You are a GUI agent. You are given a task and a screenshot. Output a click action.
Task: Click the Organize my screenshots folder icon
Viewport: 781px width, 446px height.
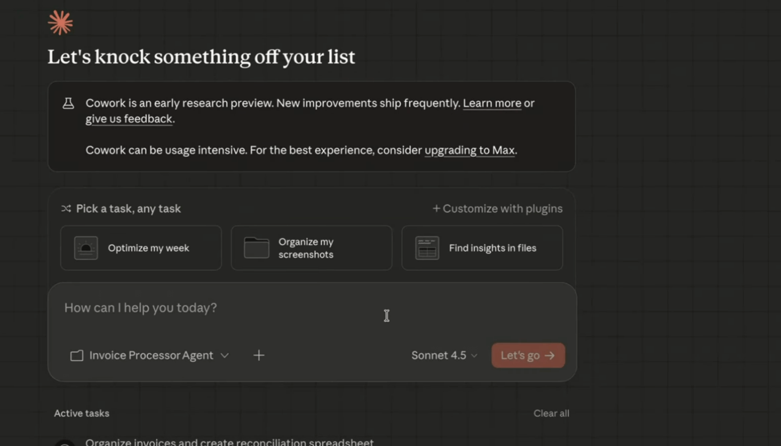click(257, 248)
